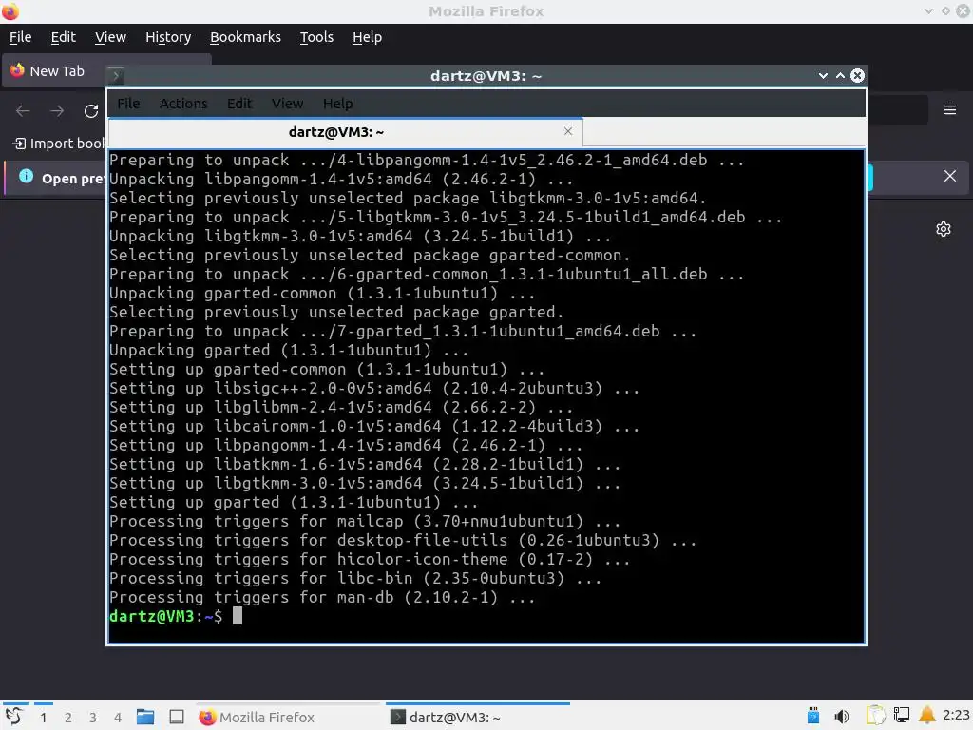Click the terminal icon in the terminal title bar
Viewport: 973px width, 730px height.
click(x=116, y=76)
